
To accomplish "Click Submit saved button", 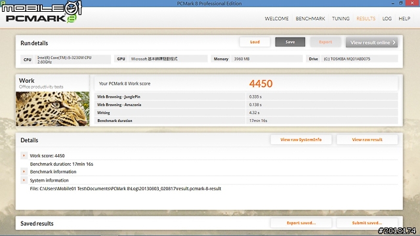I will click(367, 223).
